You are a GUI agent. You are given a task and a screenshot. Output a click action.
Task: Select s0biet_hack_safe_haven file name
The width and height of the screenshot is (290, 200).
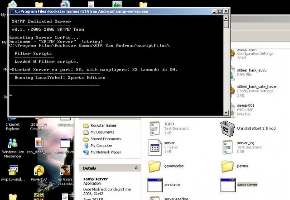pos(257,86)
